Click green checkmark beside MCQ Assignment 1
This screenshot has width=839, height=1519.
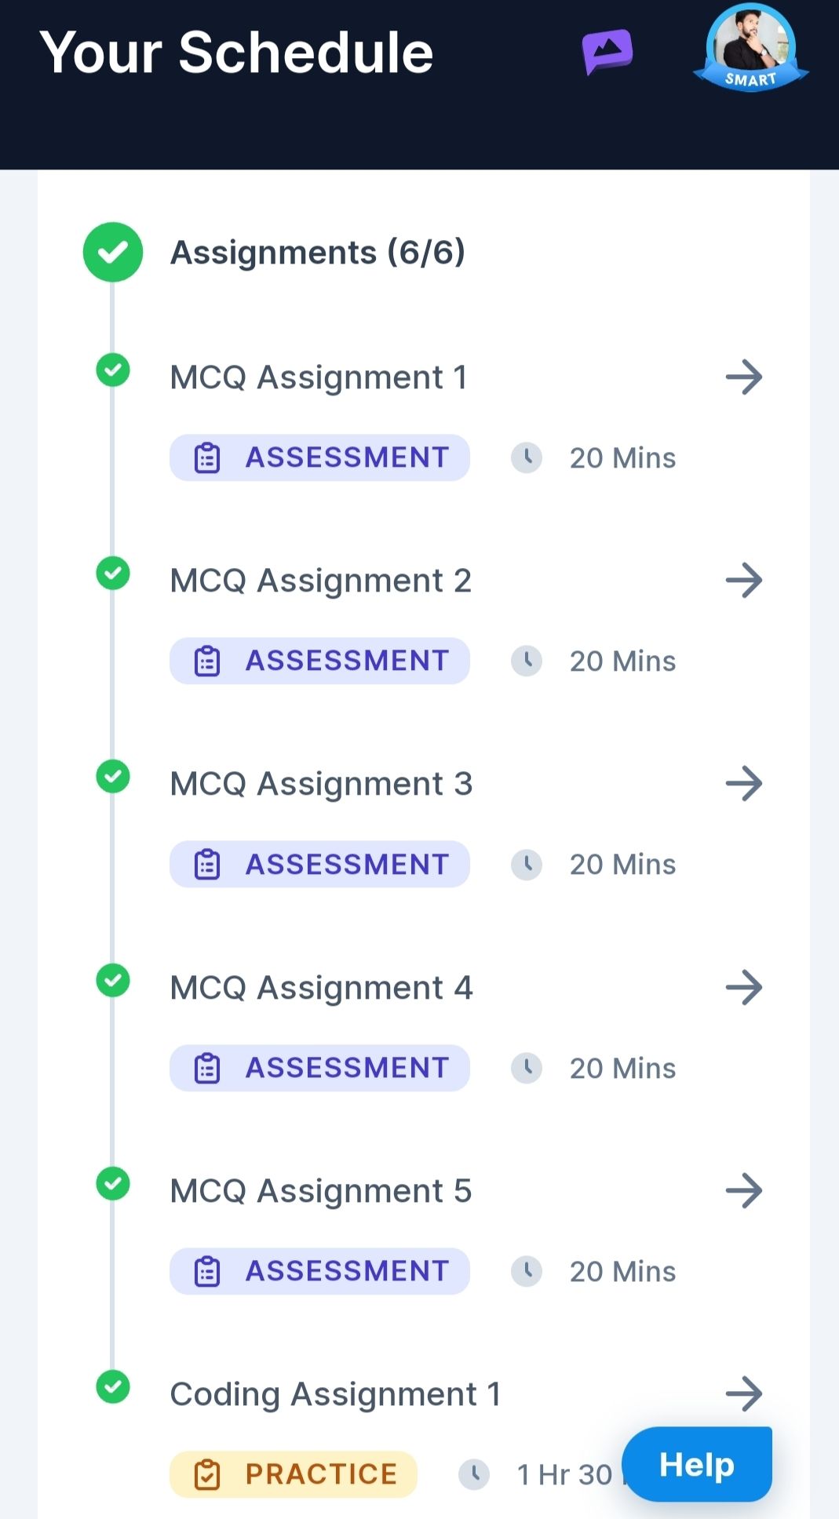[x=113, y=370]
